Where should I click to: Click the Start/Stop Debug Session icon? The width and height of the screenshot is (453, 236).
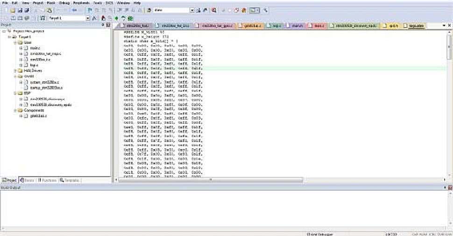coord(213,10)
